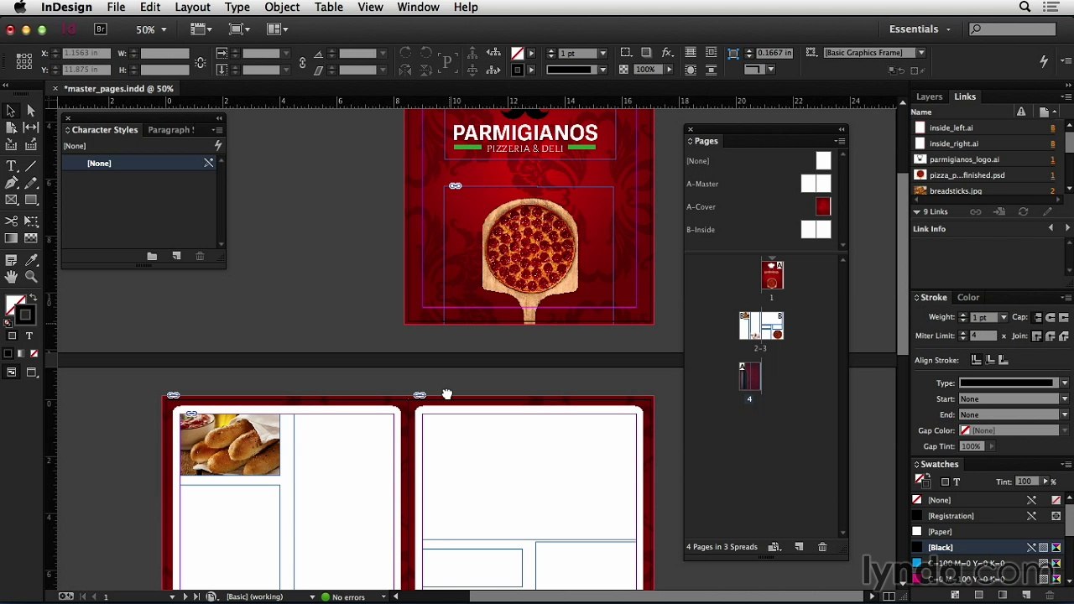
Task: Select the Selection tool arrow
Action: coord(11,111)
